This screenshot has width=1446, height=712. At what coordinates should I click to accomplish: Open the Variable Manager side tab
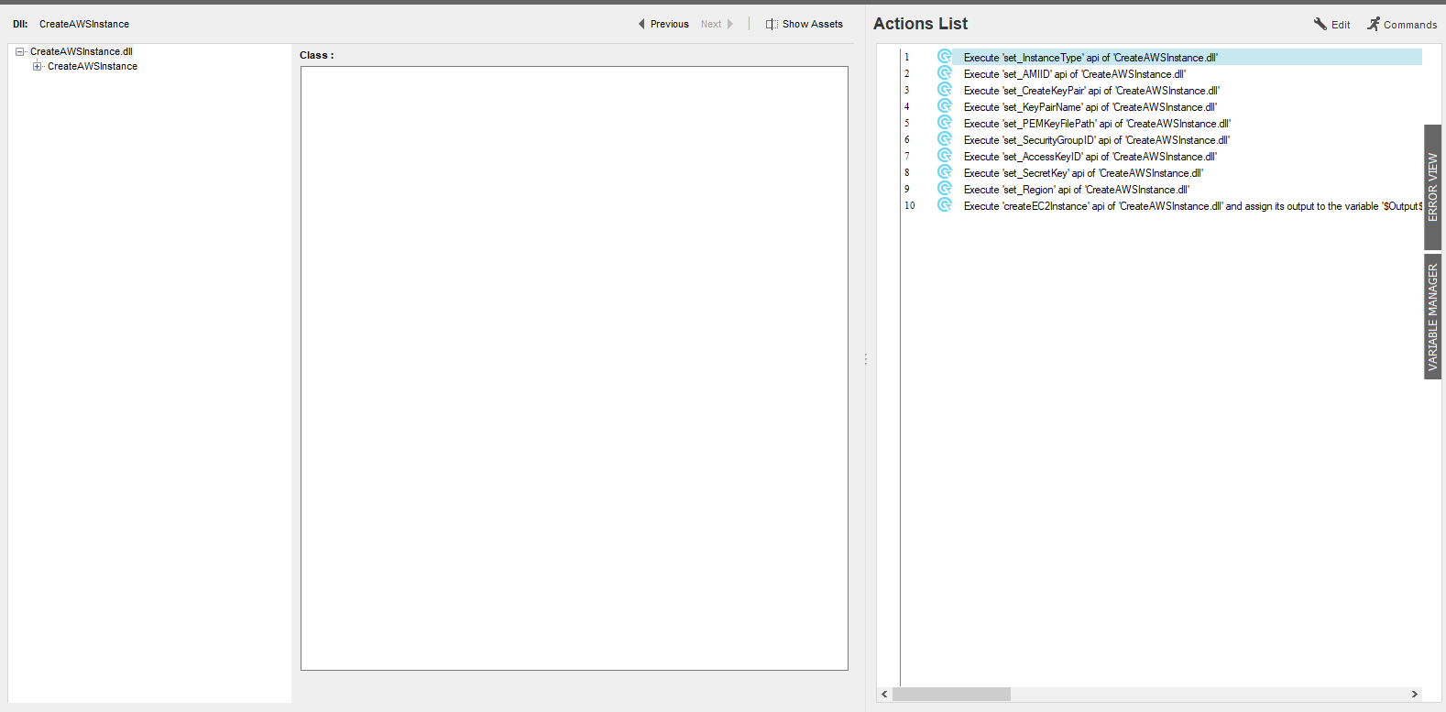(x=1432, y=316)
